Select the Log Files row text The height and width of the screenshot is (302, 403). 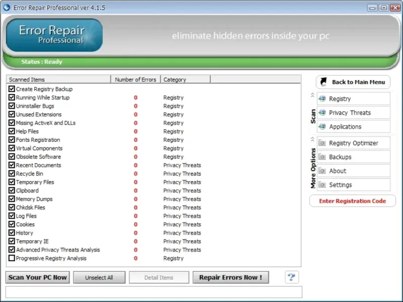[x=26, y=216]
